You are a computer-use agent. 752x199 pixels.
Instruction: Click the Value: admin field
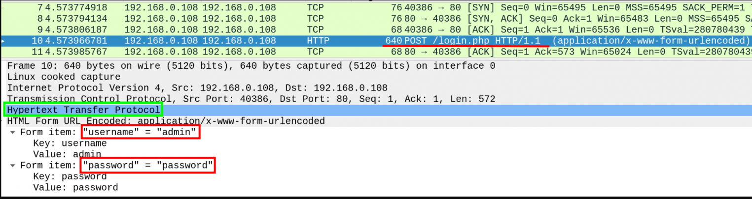[x=67, y=155]
